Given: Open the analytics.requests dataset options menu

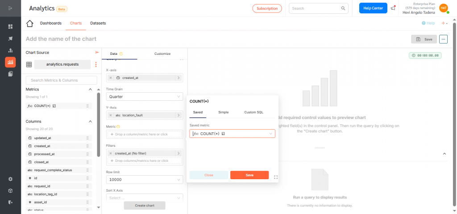Looking at the screenshot, I should (x=96, y=64).
